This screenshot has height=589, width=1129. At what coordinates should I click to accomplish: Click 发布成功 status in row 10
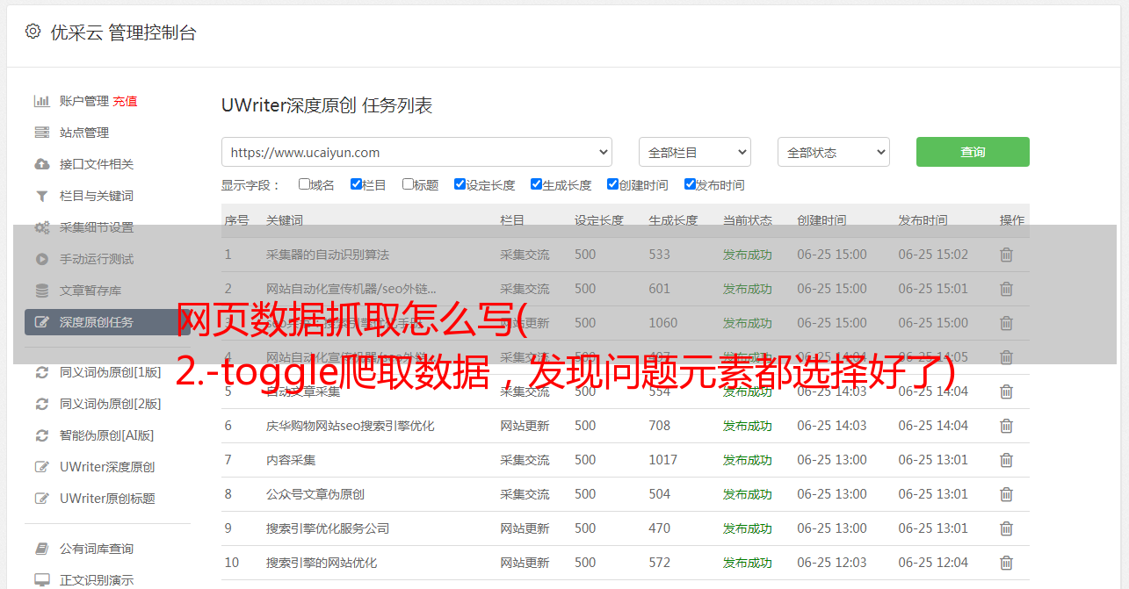click(x=748, y=563)
